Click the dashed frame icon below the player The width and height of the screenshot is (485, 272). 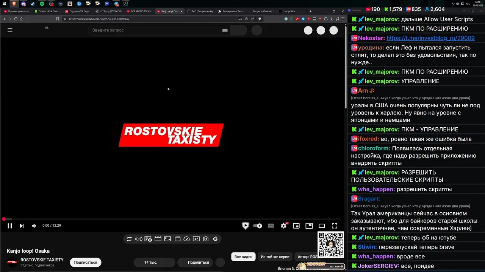coord(177,239)
